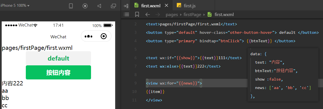Select the firstPage breadcrumb

click(192, 15)
